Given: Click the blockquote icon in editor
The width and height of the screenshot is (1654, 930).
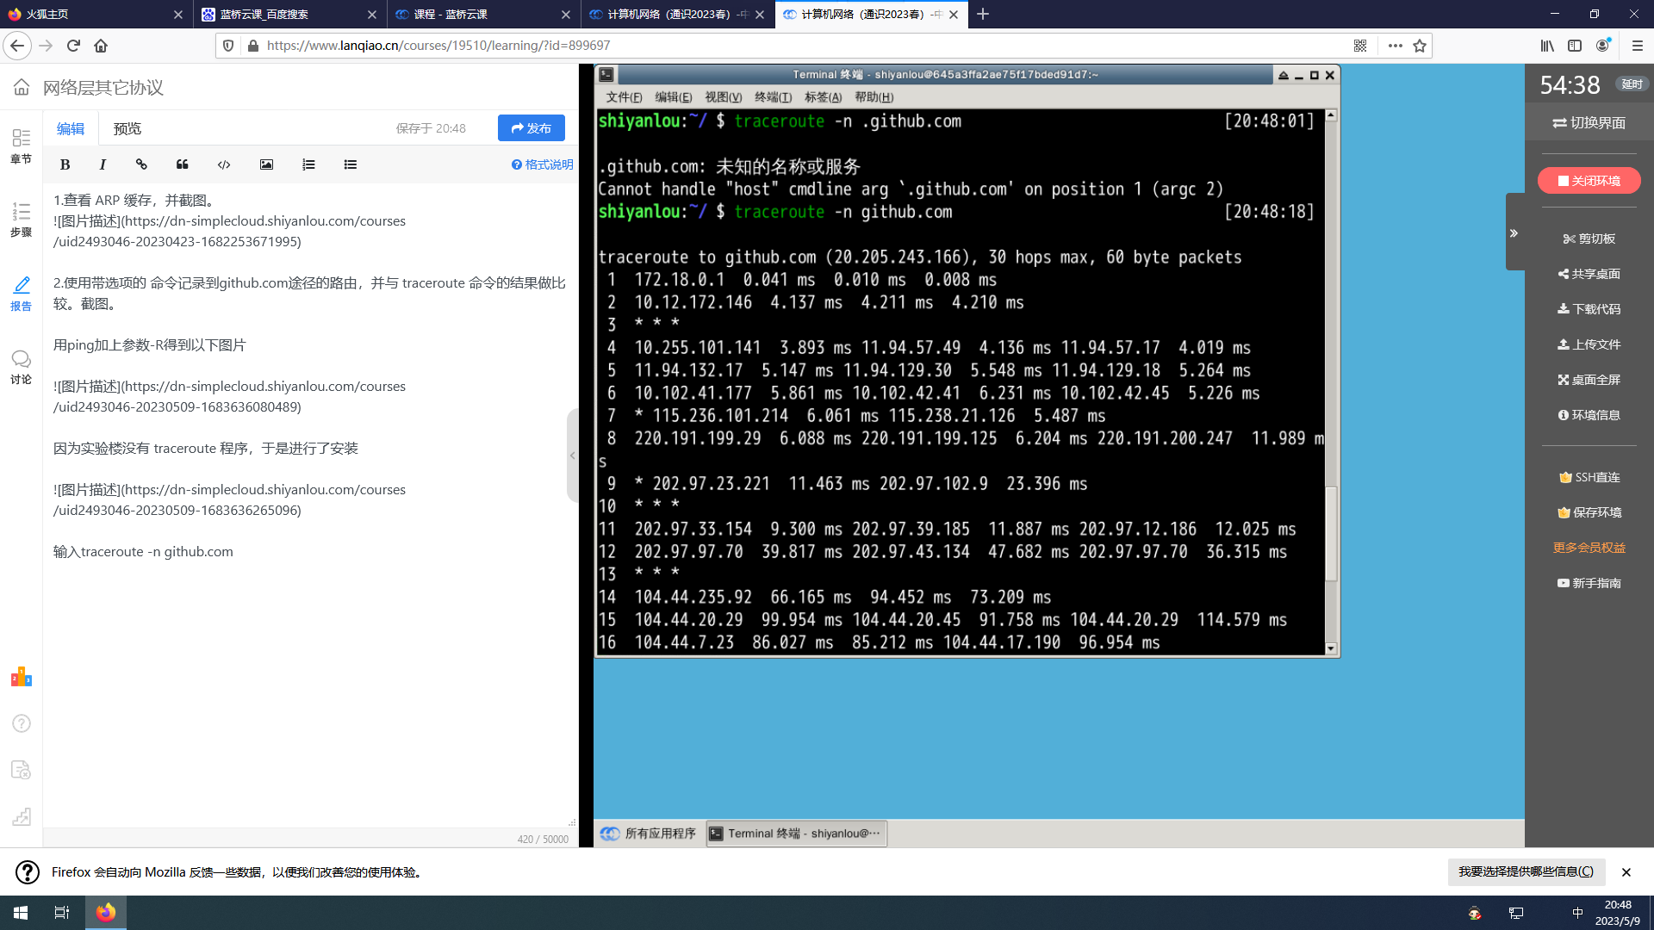Looking at the screenshot, I should [x=182, y=164].
